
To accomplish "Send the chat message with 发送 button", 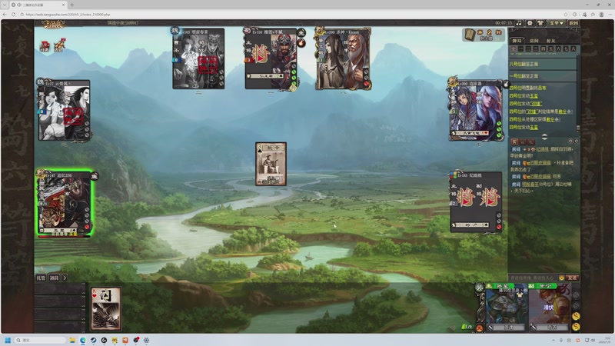I will point(572,278).
